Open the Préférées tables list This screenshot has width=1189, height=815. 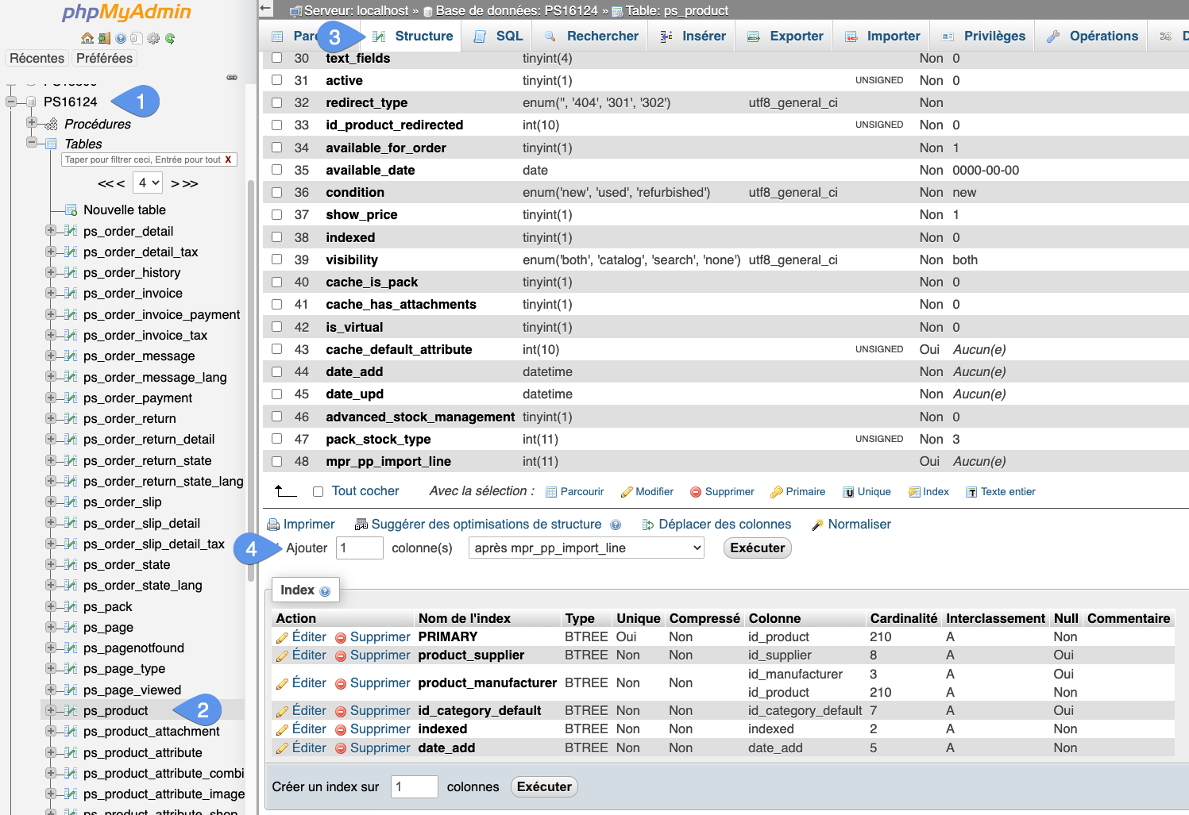(105, 59)
